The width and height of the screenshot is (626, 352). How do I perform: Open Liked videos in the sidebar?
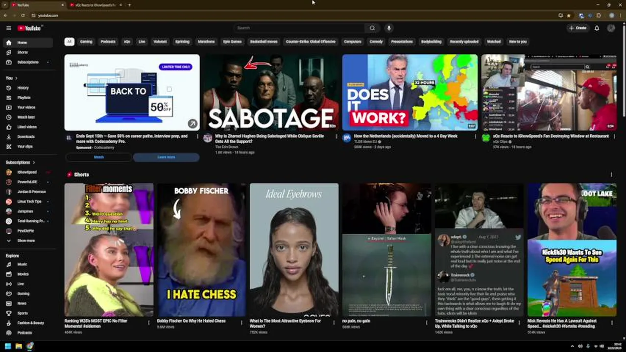tap(28, 127)
